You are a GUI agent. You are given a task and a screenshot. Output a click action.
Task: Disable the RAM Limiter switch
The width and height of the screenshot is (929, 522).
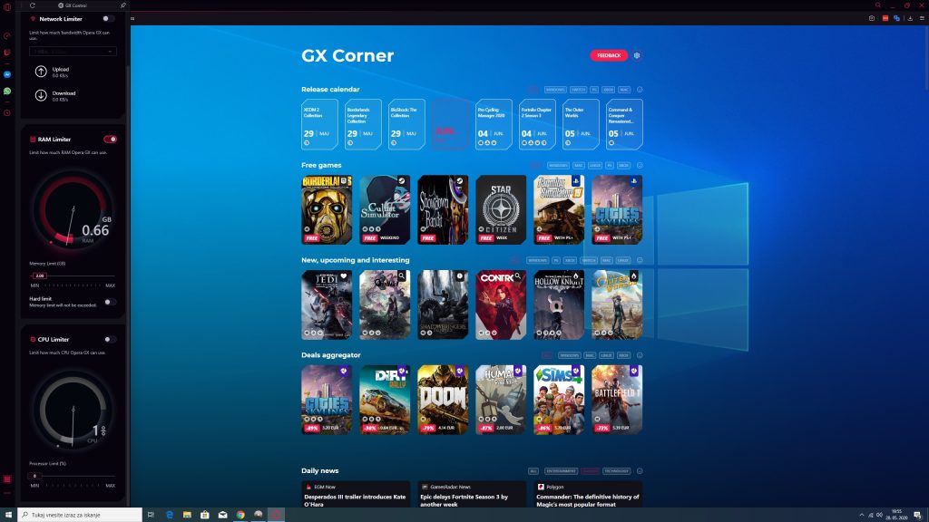(110, 139)
